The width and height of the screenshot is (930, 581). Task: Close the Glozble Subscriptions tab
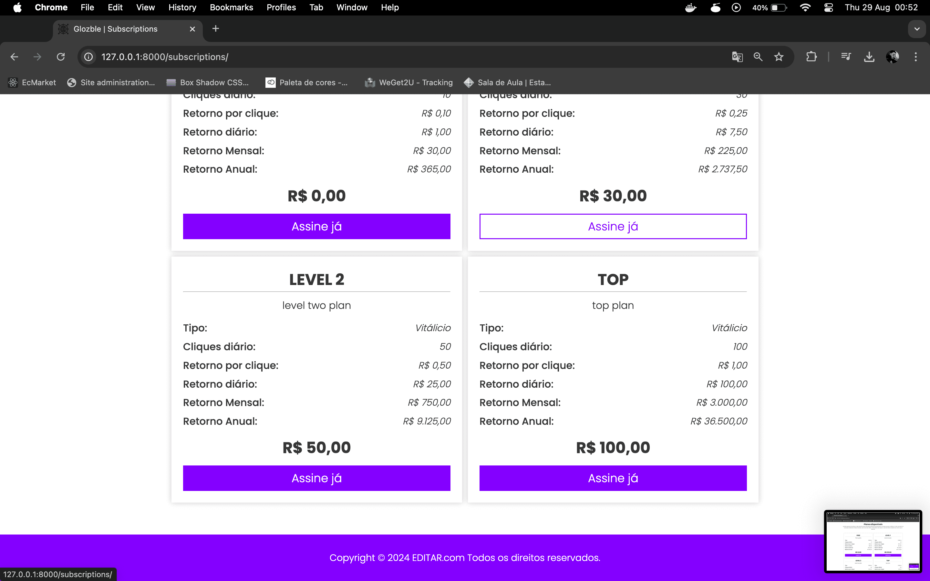192,29
